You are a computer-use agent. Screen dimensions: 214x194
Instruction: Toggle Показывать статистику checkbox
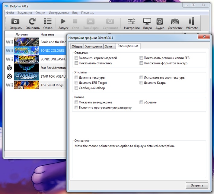(x=76, y=63)
